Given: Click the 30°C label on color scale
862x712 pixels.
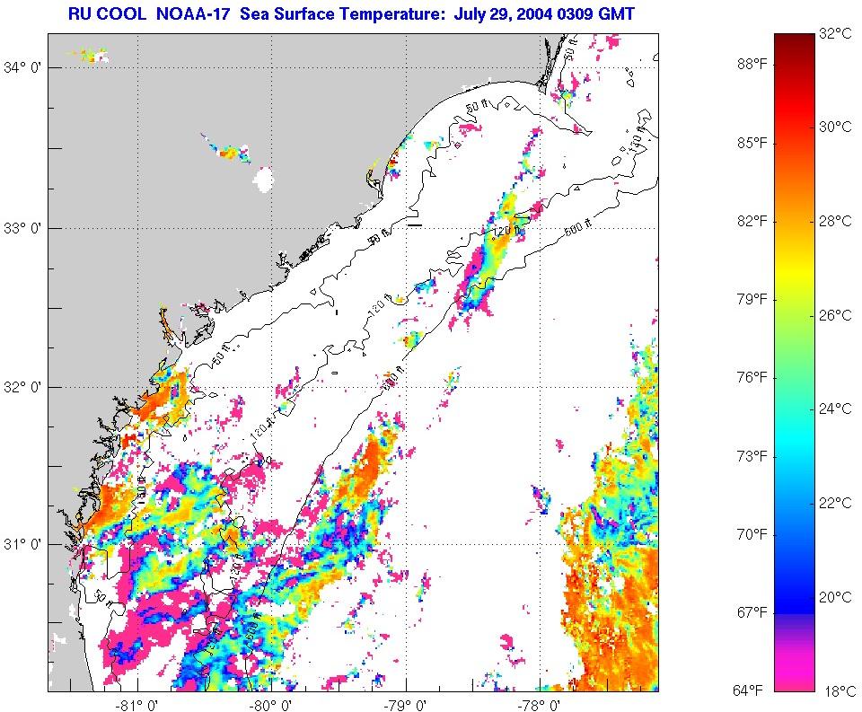Looking at the screenshot, I should [835, 127].
